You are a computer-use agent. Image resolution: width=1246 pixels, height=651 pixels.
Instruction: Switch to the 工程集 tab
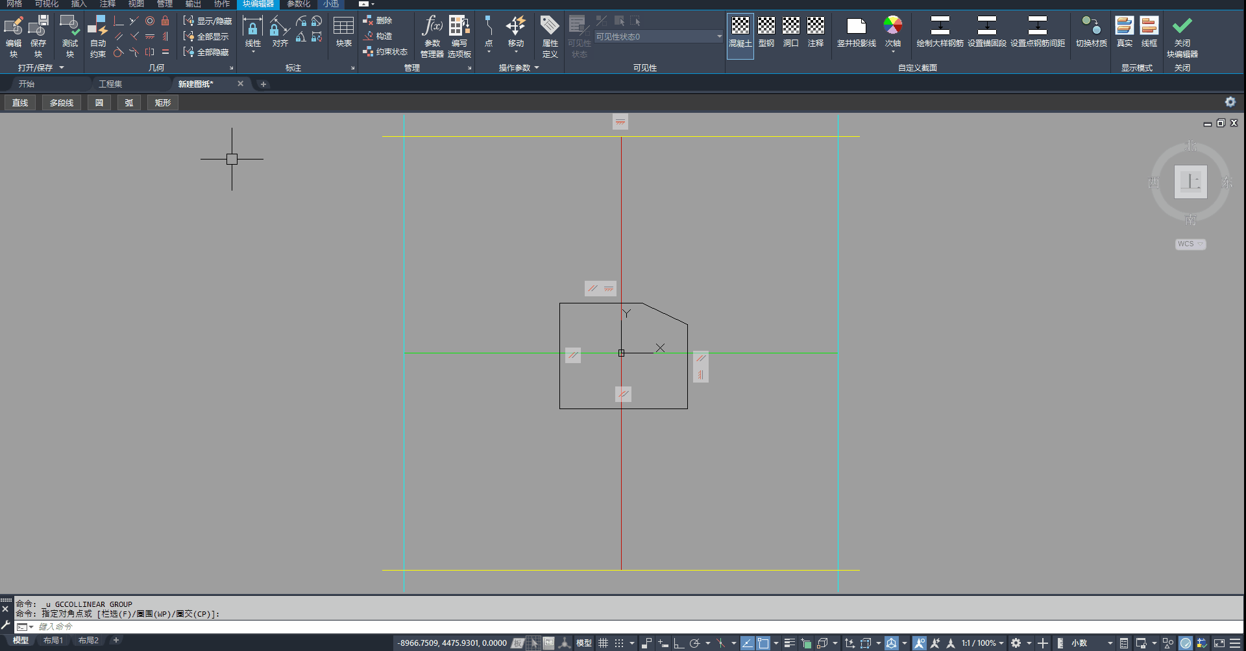coord(110,84)
